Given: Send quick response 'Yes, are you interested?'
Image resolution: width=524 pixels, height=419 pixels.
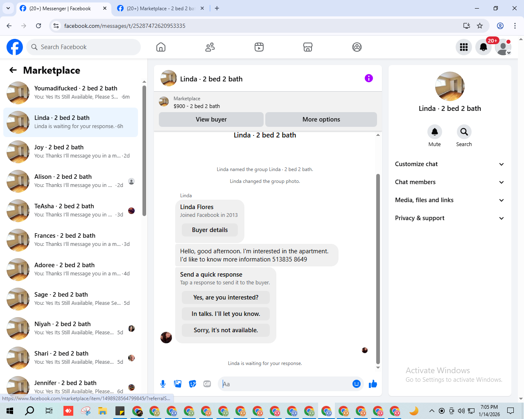Looking at the screenshot, I should (x=226, y=297).
